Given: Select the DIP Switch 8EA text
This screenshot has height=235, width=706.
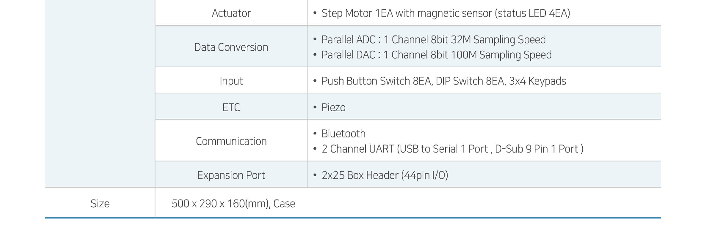Looking at the screenshot, I should [470, 81].
